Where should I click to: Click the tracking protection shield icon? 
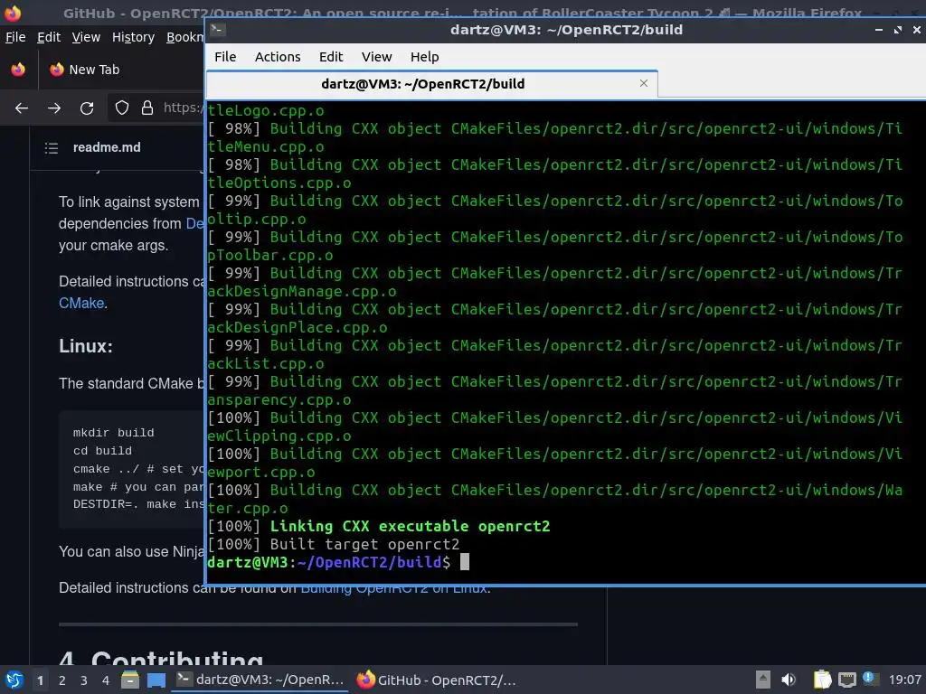pyautogui.click(x=122, y=108)
